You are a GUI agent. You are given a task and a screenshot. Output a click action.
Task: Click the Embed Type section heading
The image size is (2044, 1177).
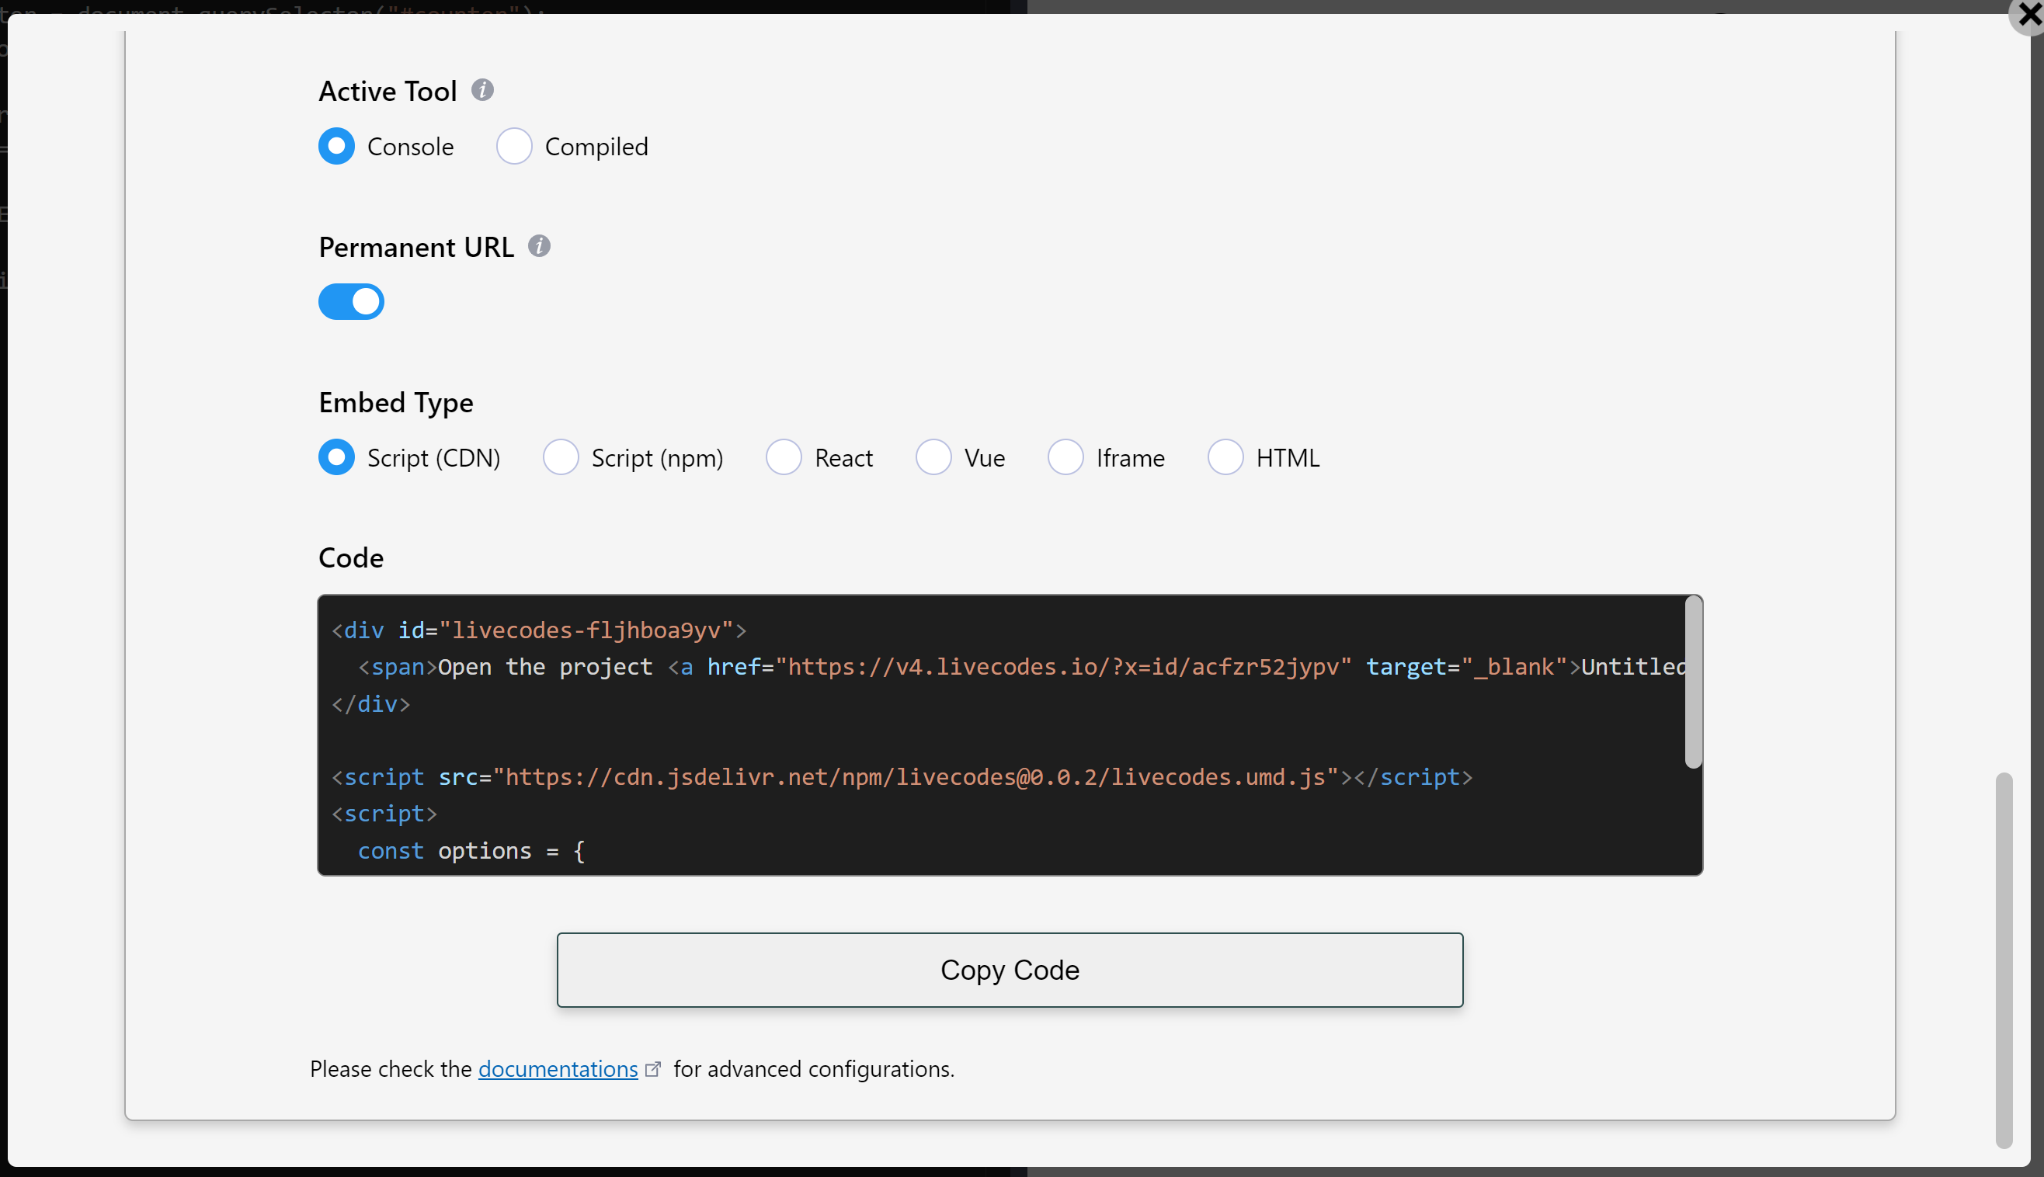pos(395,401)
